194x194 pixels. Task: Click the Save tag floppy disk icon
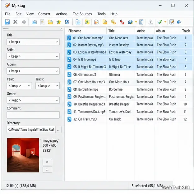point(7,22)
